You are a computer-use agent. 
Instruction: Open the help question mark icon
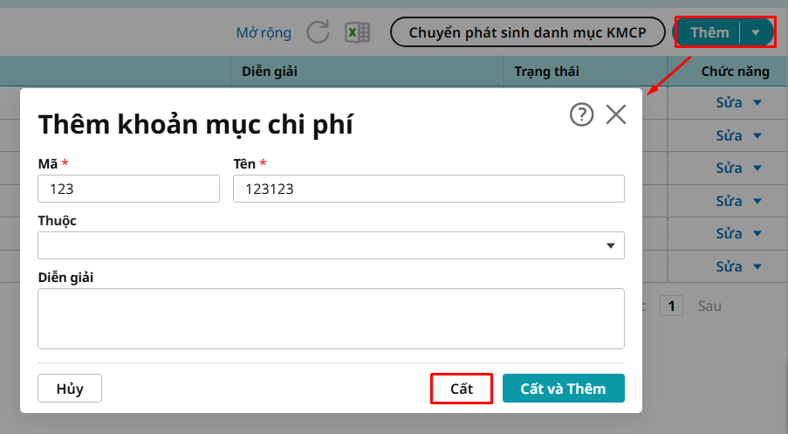[x=581, y=114]
